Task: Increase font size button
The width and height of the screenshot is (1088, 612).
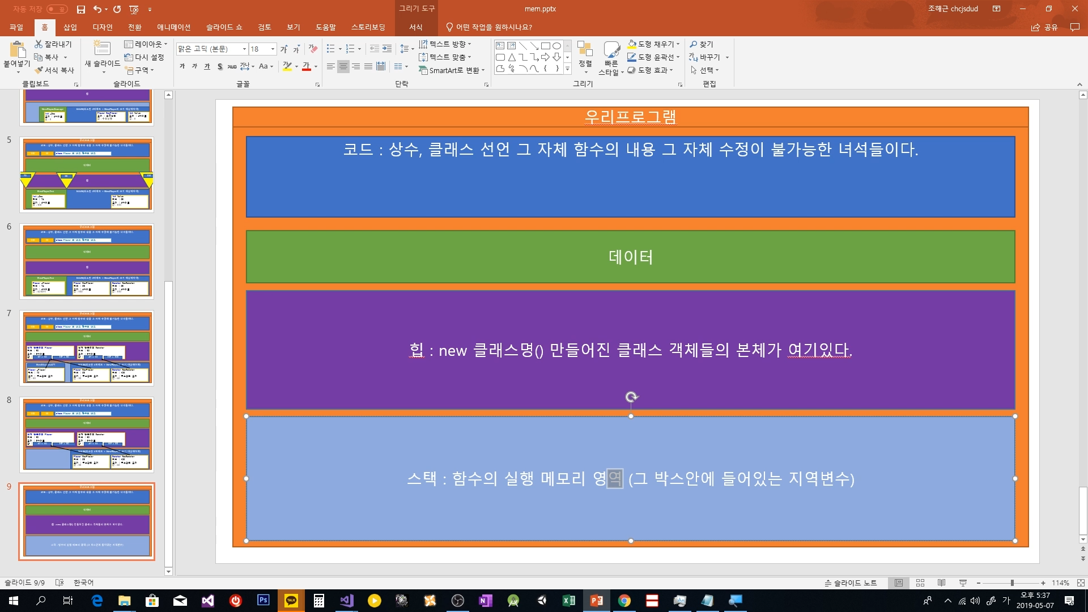Action: coord(283,49)
